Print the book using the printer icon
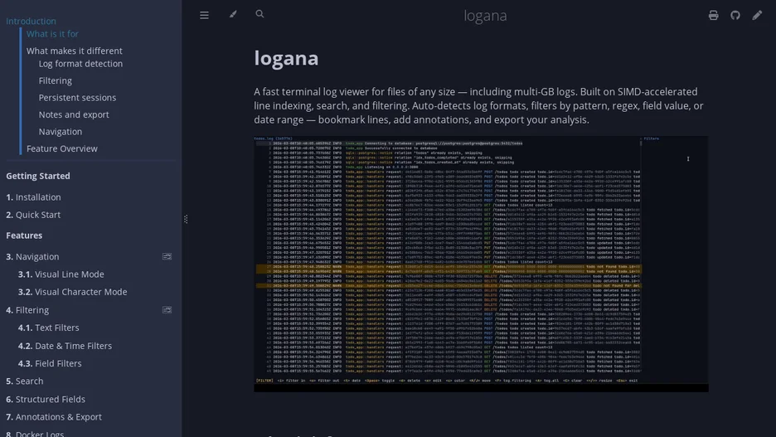Viewport: 776px width, 437px height. click(x=713, y=16)
